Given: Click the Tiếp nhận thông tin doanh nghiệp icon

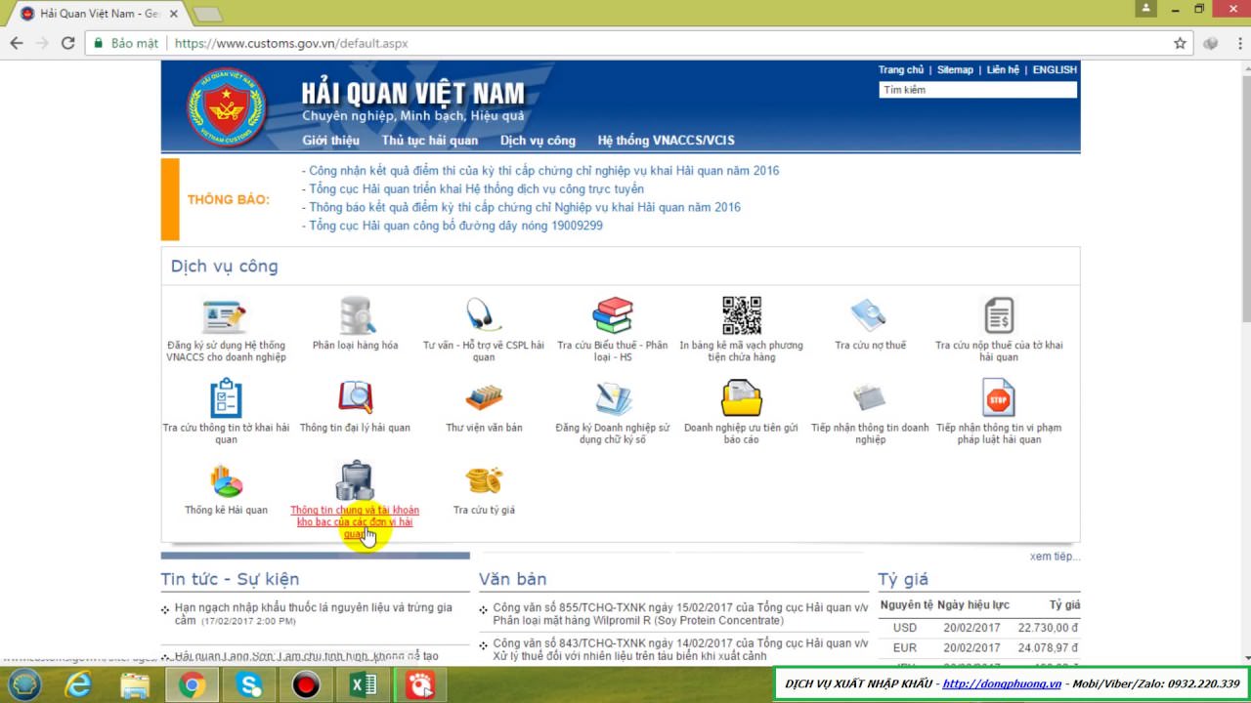Looking at the screenshot, I should click(869, 395).
